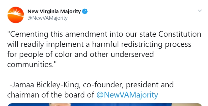Open the attached photo preview below tweet
The height and width of the screenshot is (106, 208).
pyautogui.click(x=105, y=105)
